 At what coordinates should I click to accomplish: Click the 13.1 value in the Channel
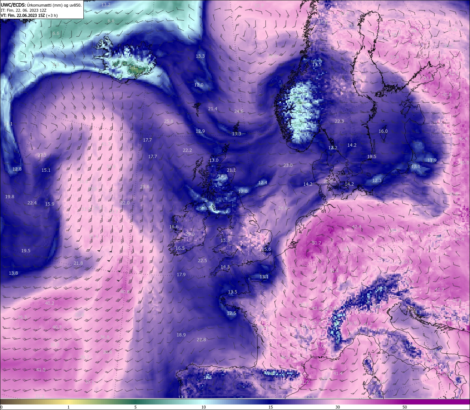264,277
